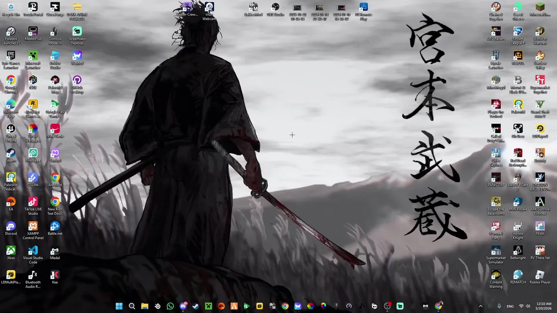
Task: Select the GitHub Desktop icon
Action: tap(77, 85)
